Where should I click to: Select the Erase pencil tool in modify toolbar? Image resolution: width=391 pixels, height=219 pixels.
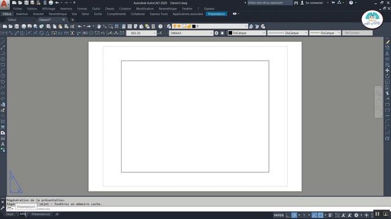click(387, 42)
